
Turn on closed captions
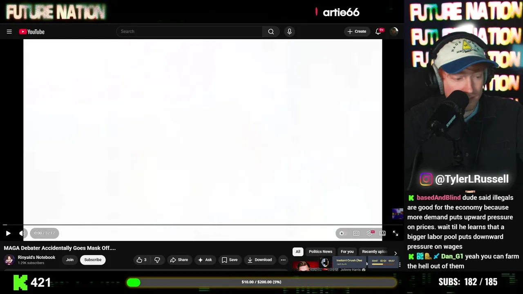[x=356, y=233]
